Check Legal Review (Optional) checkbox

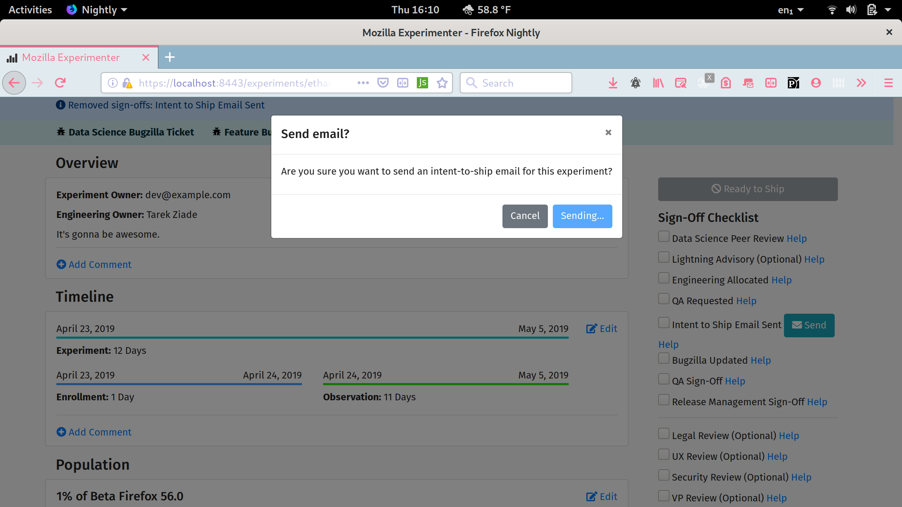pos(664,434)
